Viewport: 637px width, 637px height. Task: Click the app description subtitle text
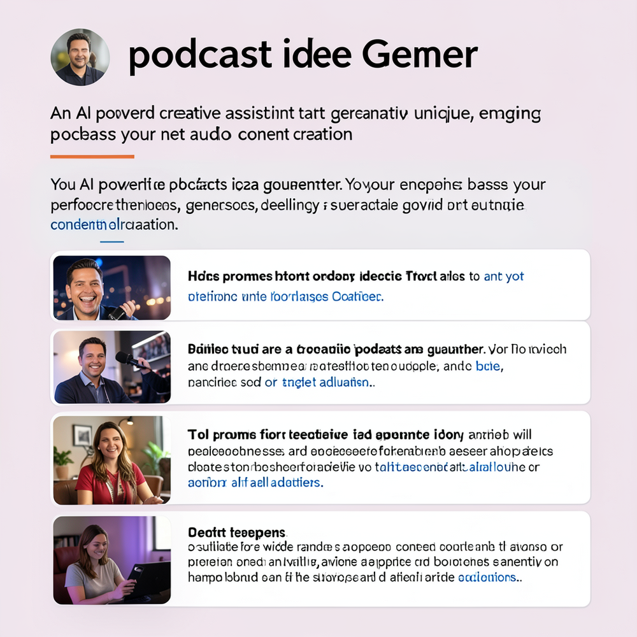[x=295, y=124]
